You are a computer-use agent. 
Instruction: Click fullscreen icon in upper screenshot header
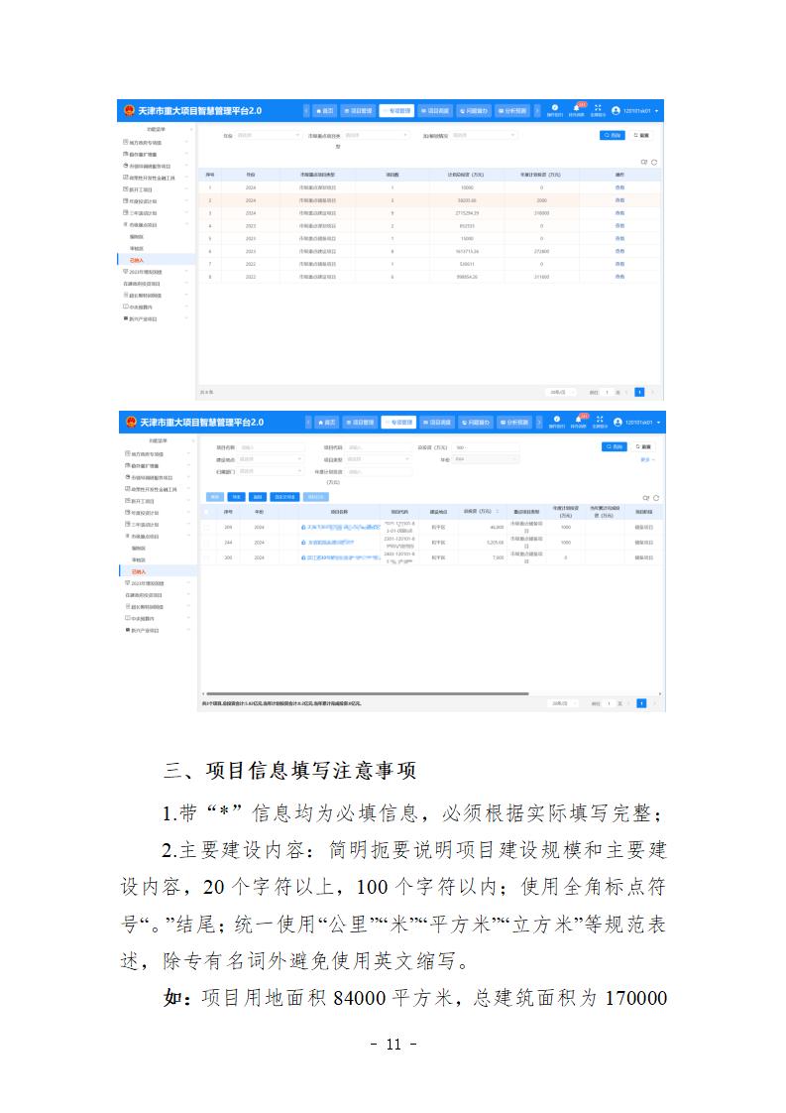tap(598, 108)
